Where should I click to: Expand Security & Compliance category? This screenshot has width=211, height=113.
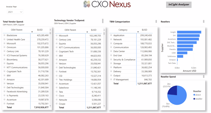point(111,60)
